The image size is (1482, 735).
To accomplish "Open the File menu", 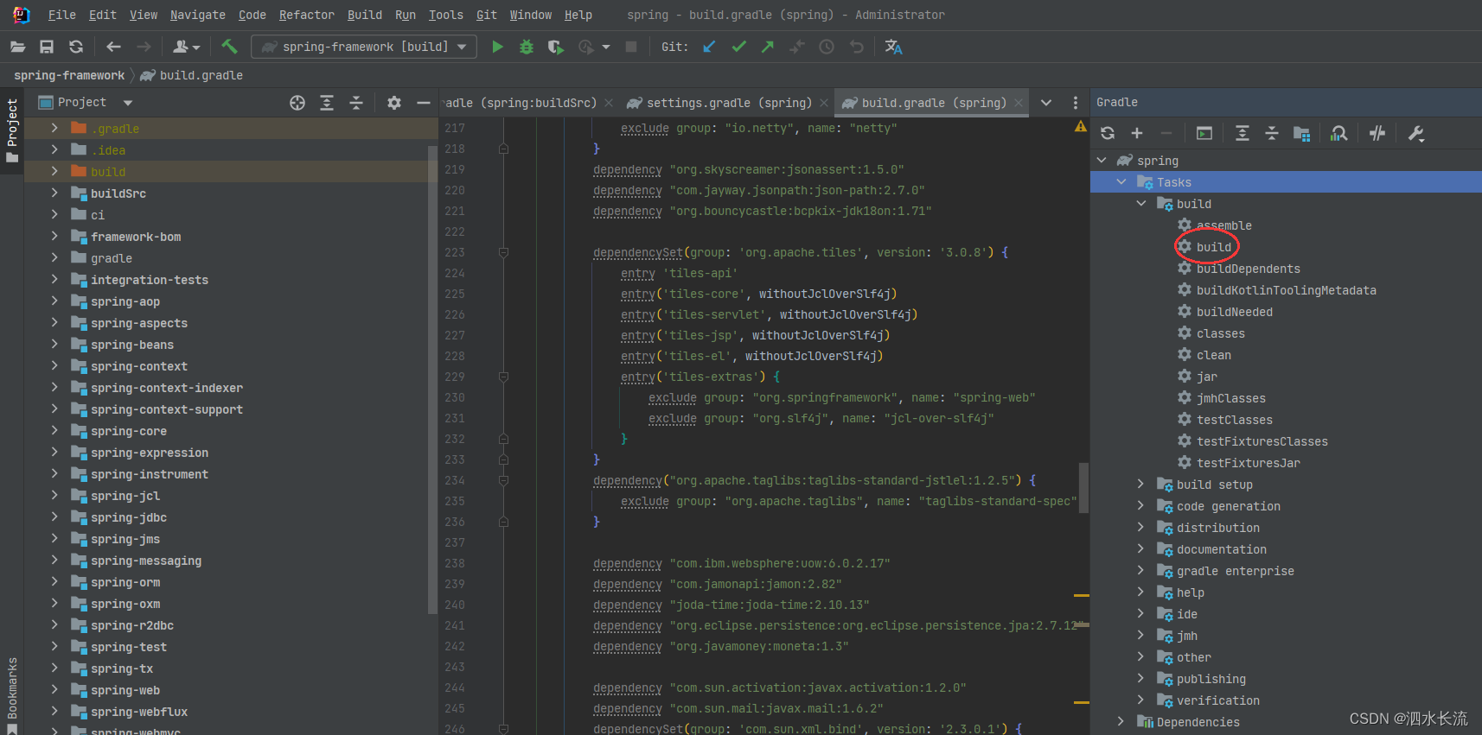I will (61, 15).
